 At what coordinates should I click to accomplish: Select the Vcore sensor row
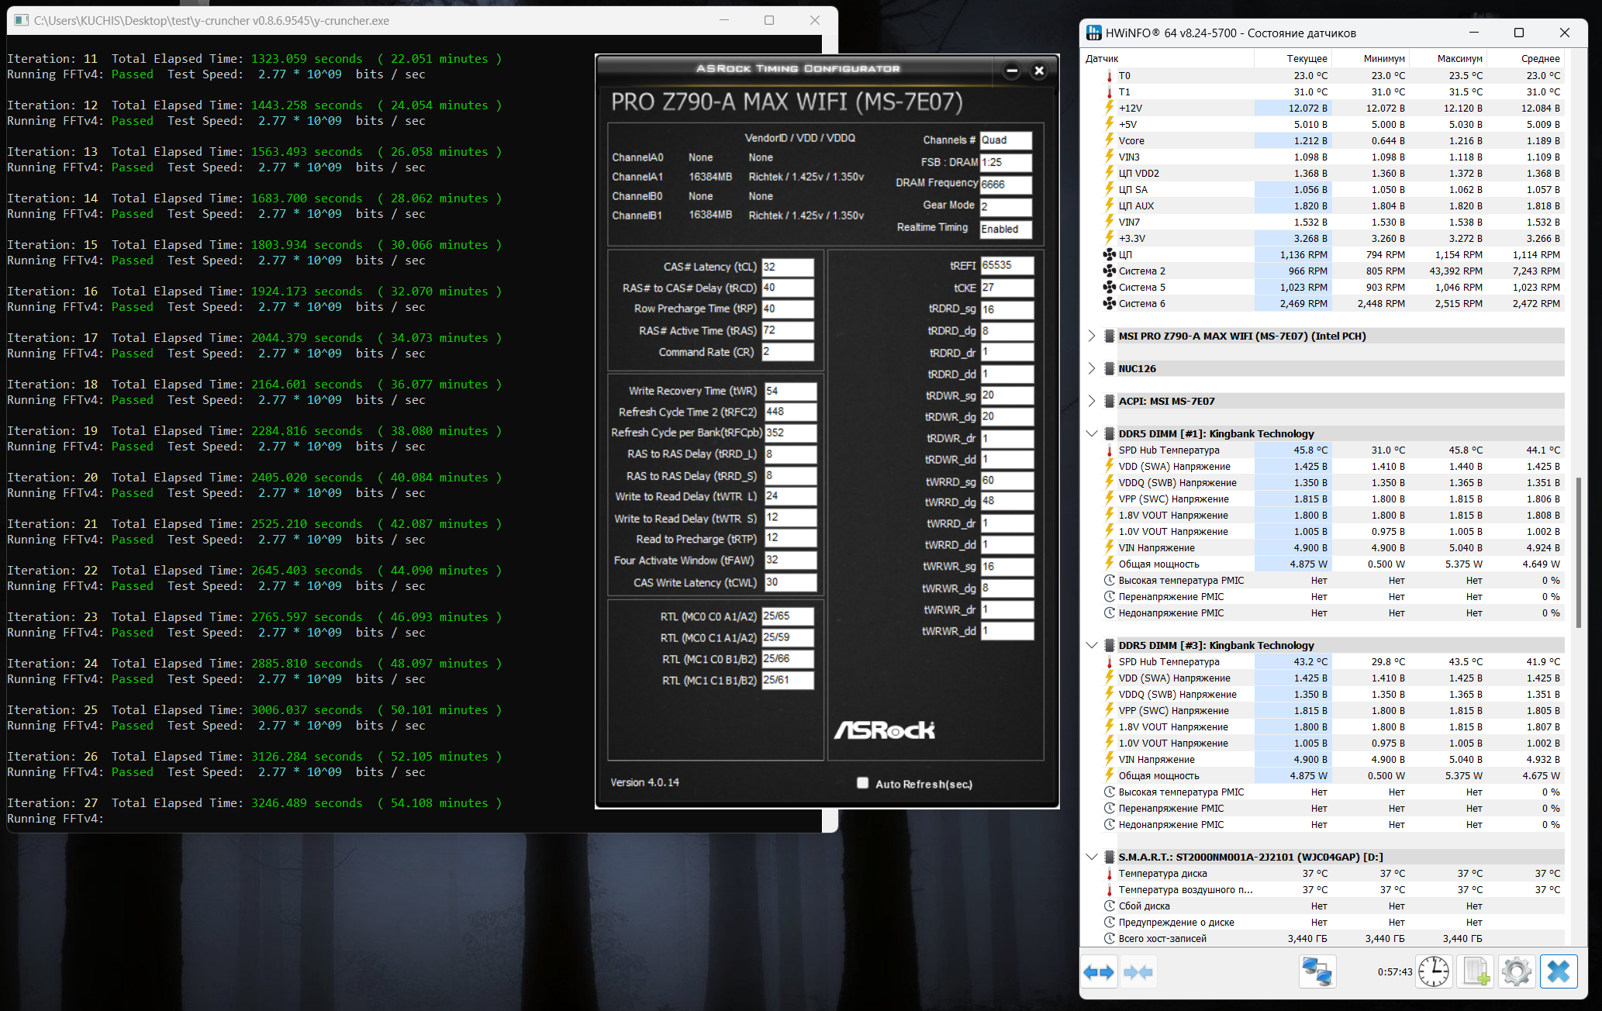pyautogui.click(x=1131, y=140)
